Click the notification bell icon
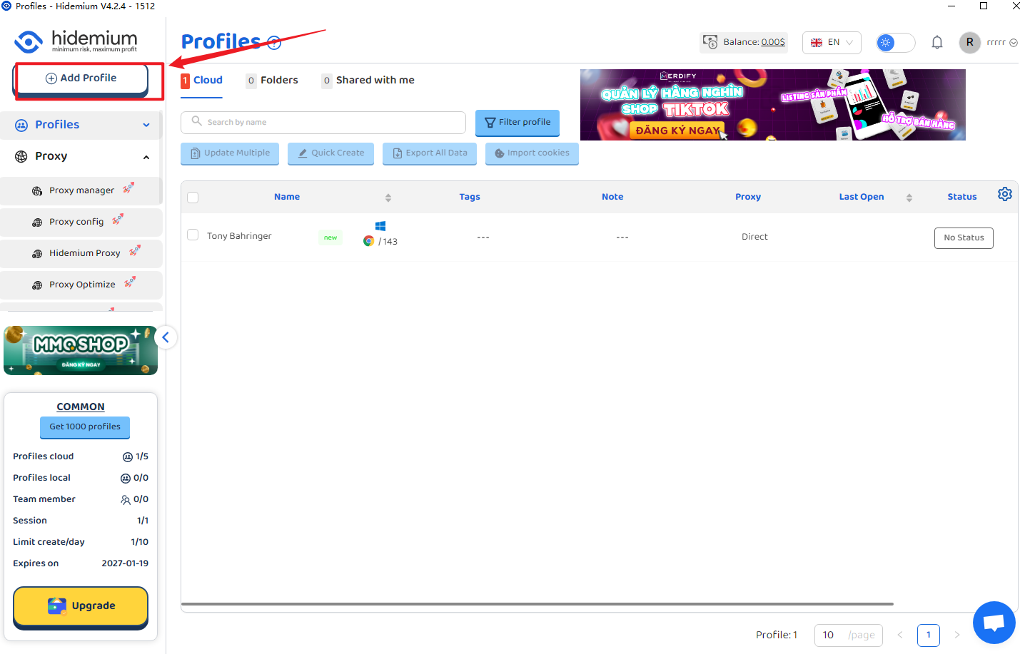 pos(936,43)
